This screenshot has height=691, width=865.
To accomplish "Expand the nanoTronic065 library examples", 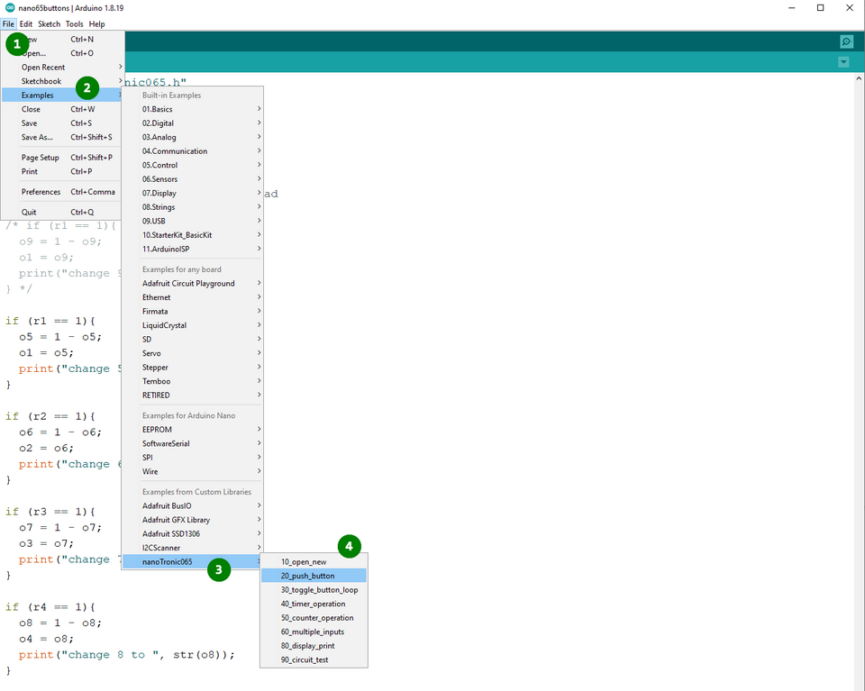I will click(168, 562).
